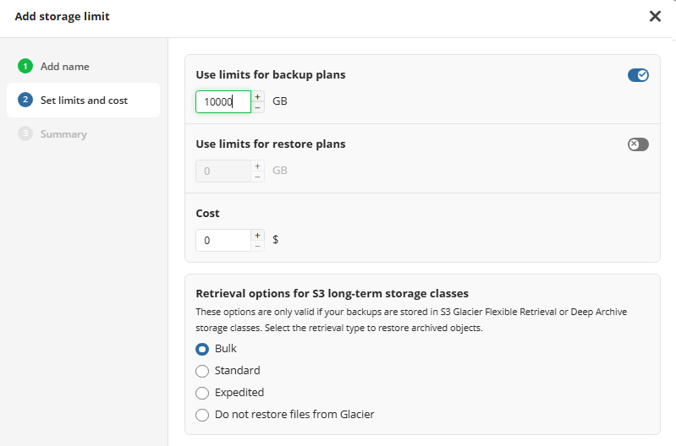The image size is (676, 446).
Task: Close the Add storage limit dialog
Action: [x=654, y=16]
